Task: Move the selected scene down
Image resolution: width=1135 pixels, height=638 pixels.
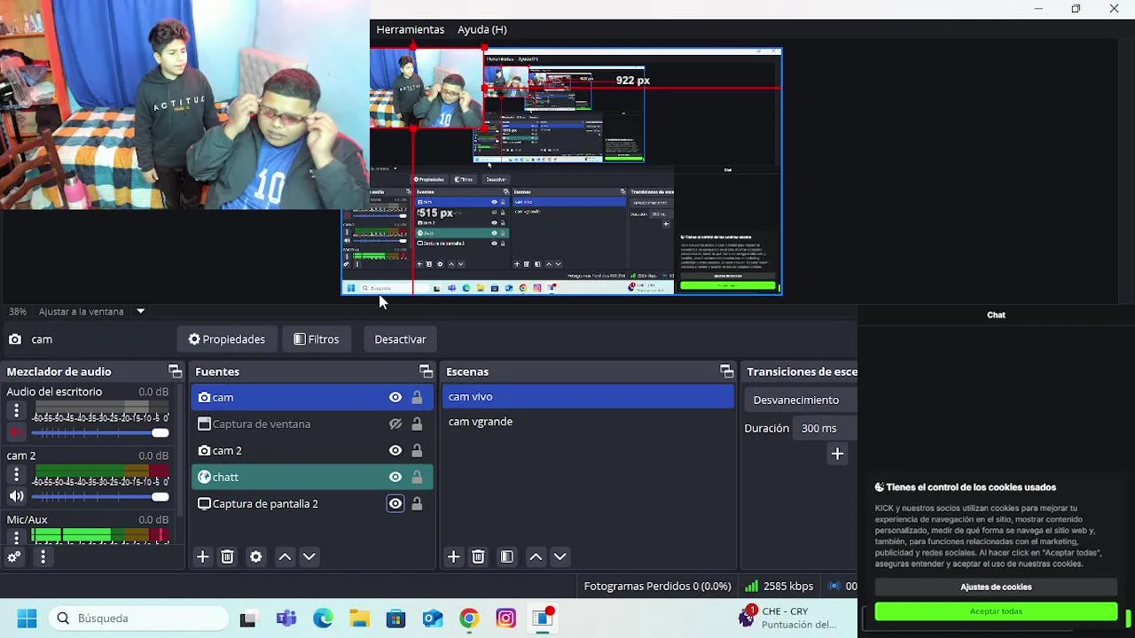Action: pyautogui.click(x=560, y=556)
